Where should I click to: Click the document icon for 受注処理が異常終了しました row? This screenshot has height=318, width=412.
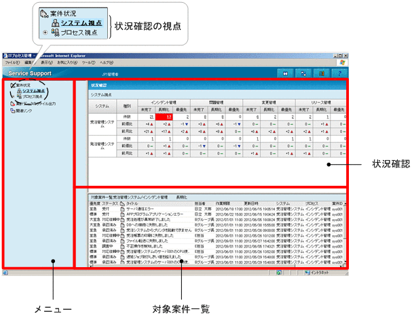(x=122, y=220)
